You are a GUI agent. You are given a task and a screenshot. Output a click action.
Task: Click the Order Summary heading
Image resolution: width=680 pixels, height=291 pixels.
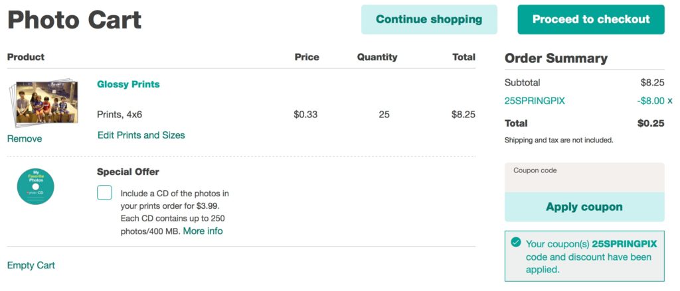556,58
